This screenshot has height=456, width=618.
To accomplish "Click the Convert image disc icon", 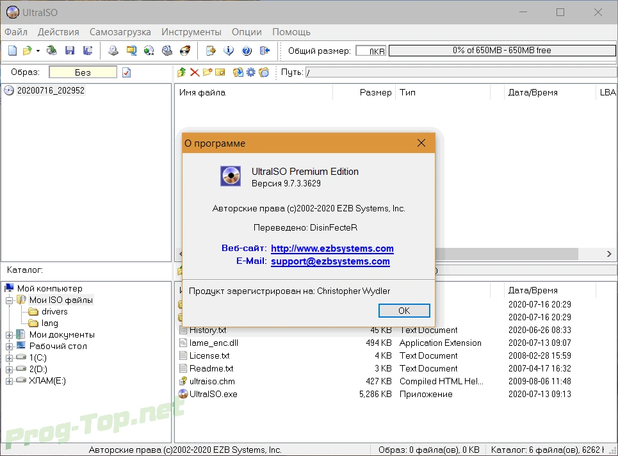I will coord(149,51).
